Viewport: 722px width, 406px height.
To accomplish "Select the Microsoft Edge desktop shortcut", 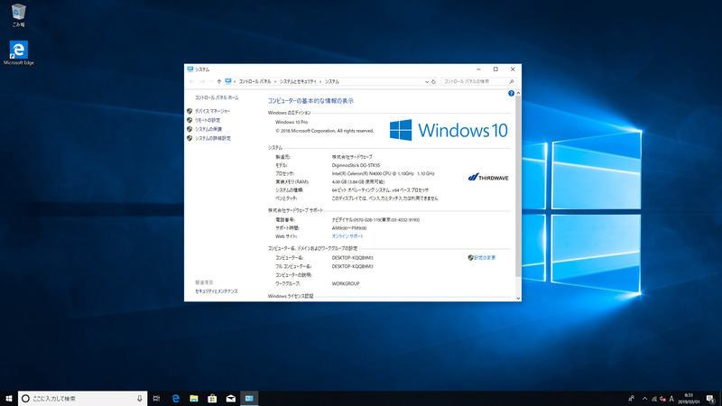I will point(18,53).
